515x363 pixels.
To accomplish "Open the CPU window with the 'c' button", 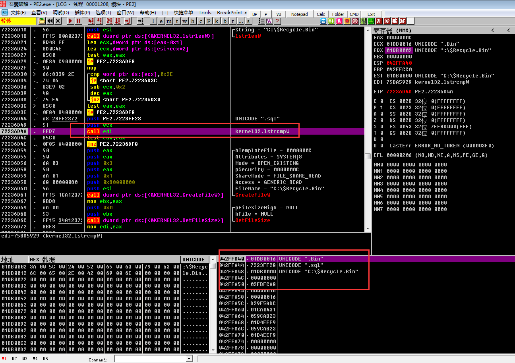I will coord(201,21).
